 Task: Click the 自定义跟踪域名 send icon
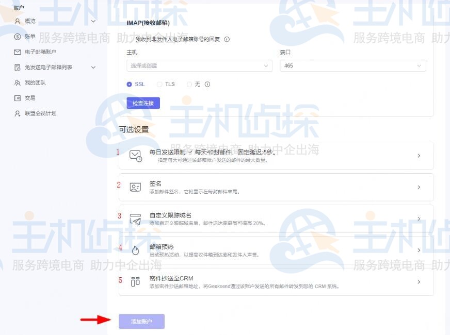point(135,219)
